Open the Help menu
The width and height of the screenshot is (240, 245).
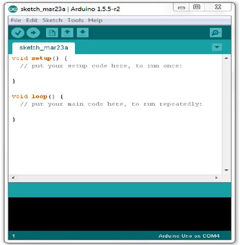point(95,20)
